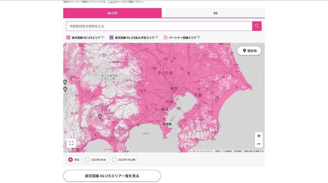This screenshot has width=328, height=183.
Task: Open the こちら link for partner area
Action: click(x=111, y=2)
